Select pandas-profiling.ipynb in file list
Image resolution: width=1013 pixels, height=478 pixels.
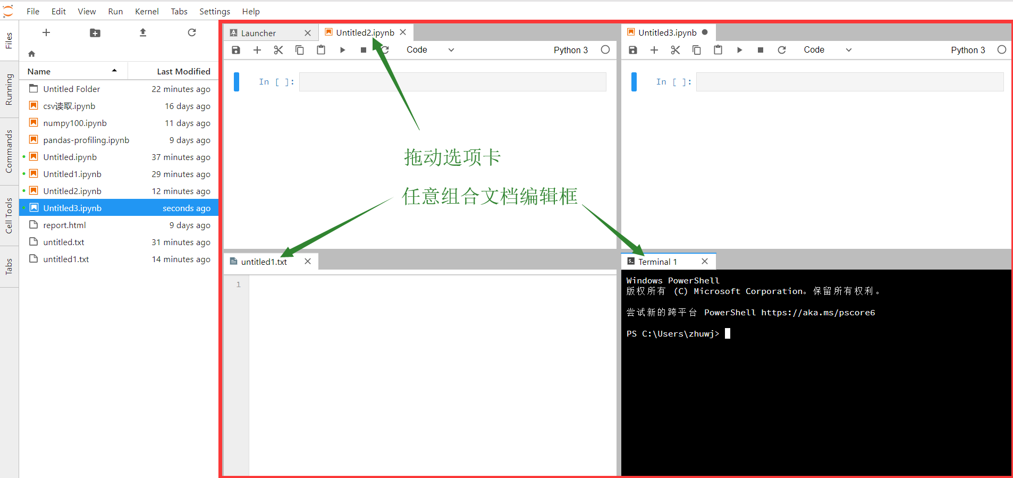click(119, 140)
